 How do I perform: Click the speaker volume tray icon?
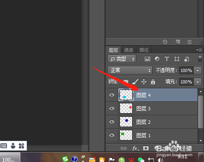(160, 160)
